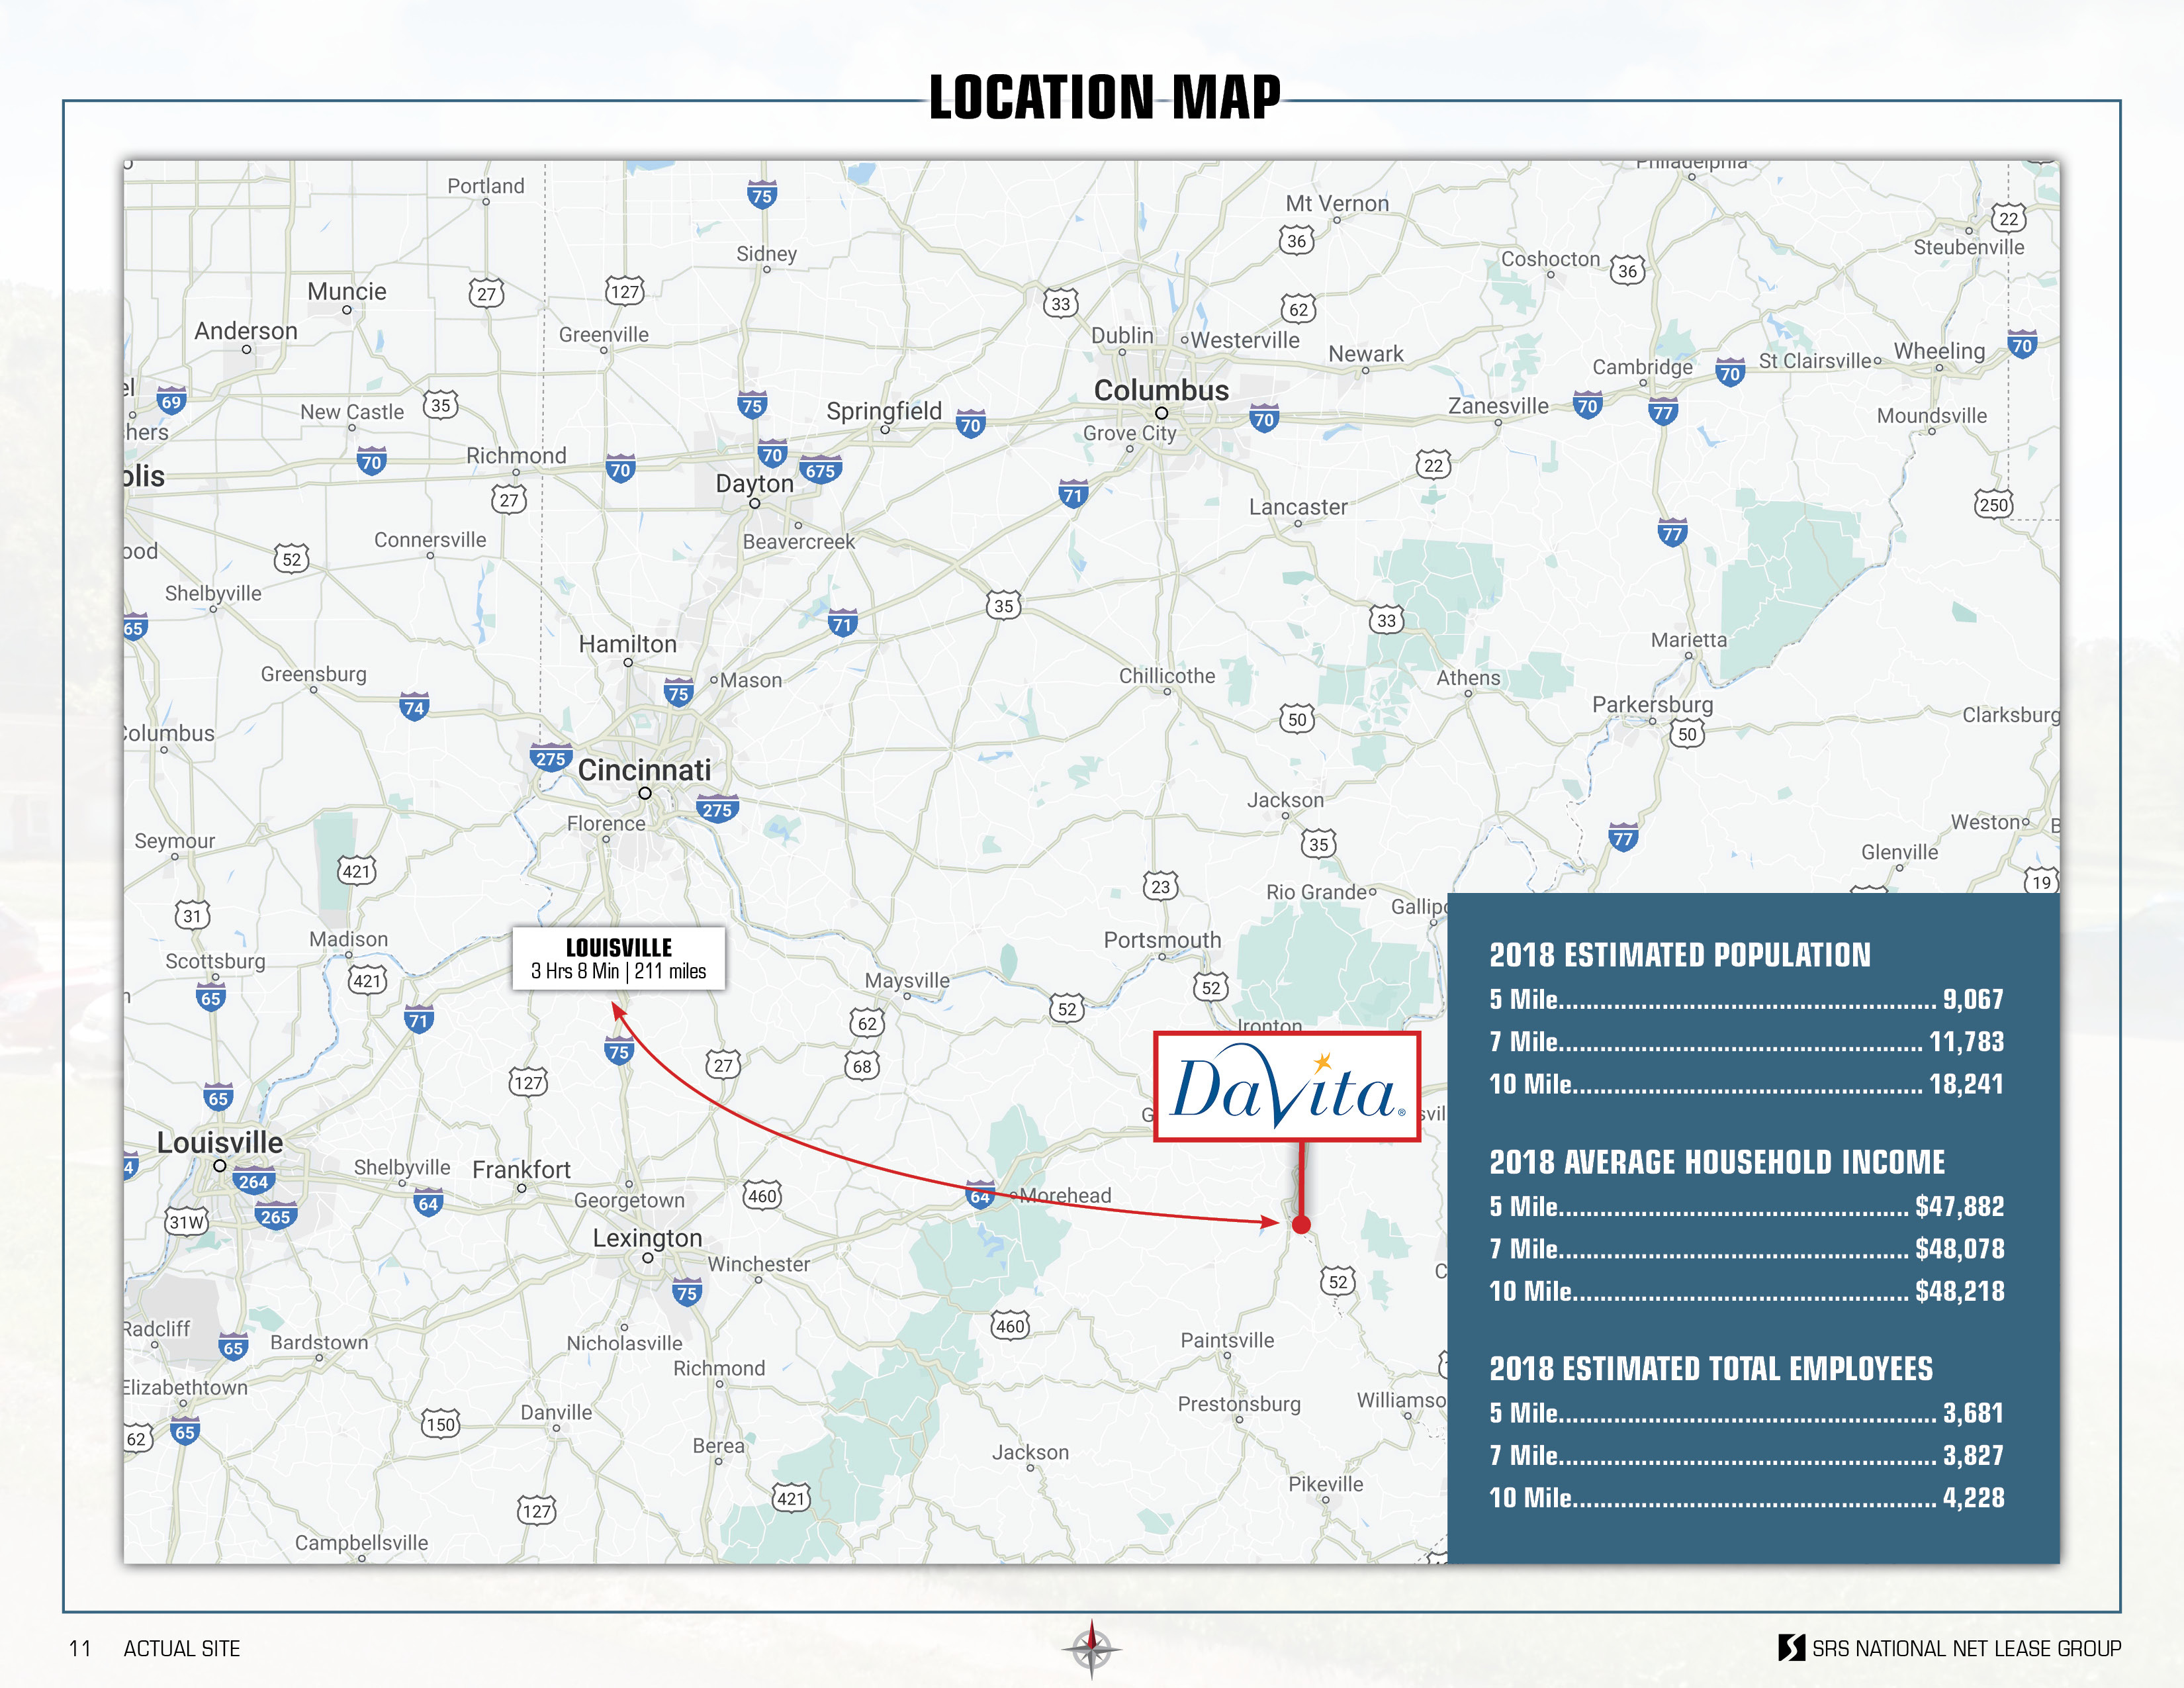Click the Steubenville town label
This screenshot has height=1688, width=2184.
[x=1968, y=247]
